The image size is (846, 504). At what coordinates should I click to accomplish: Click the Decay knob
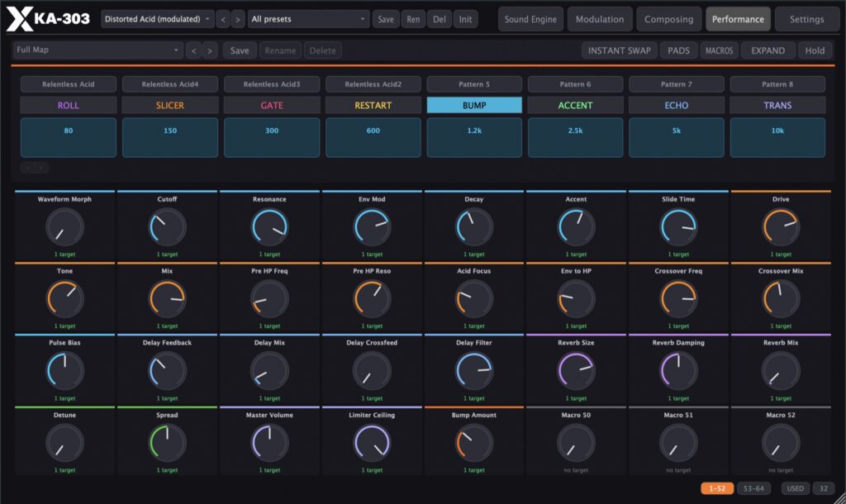pos(474,227)
